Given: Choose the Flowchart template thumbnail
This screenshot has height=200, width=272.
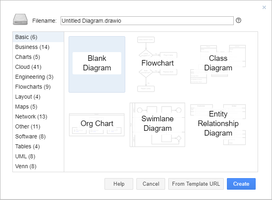Looking at the screenshot, I should [x=157, y=64].
